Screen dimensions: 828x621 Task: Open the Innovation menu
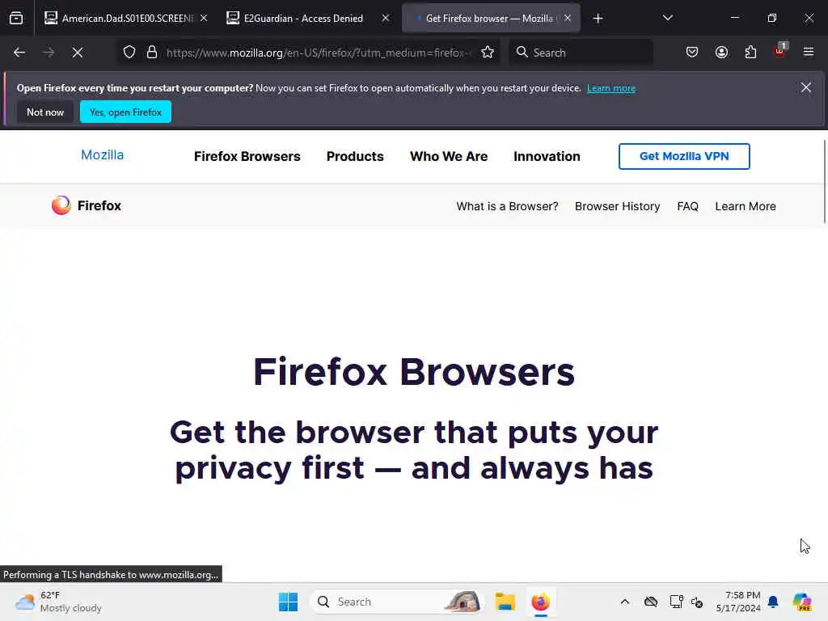click(547, 156)
